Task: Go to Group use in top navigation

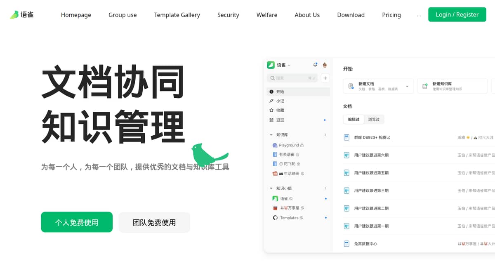Action: [123, 15]
